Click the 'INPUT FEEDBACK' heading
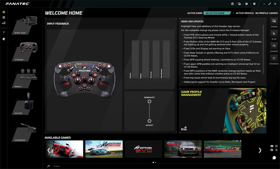Image resolution: width=280 pixels, height=169 pixels. coord(58,24)
